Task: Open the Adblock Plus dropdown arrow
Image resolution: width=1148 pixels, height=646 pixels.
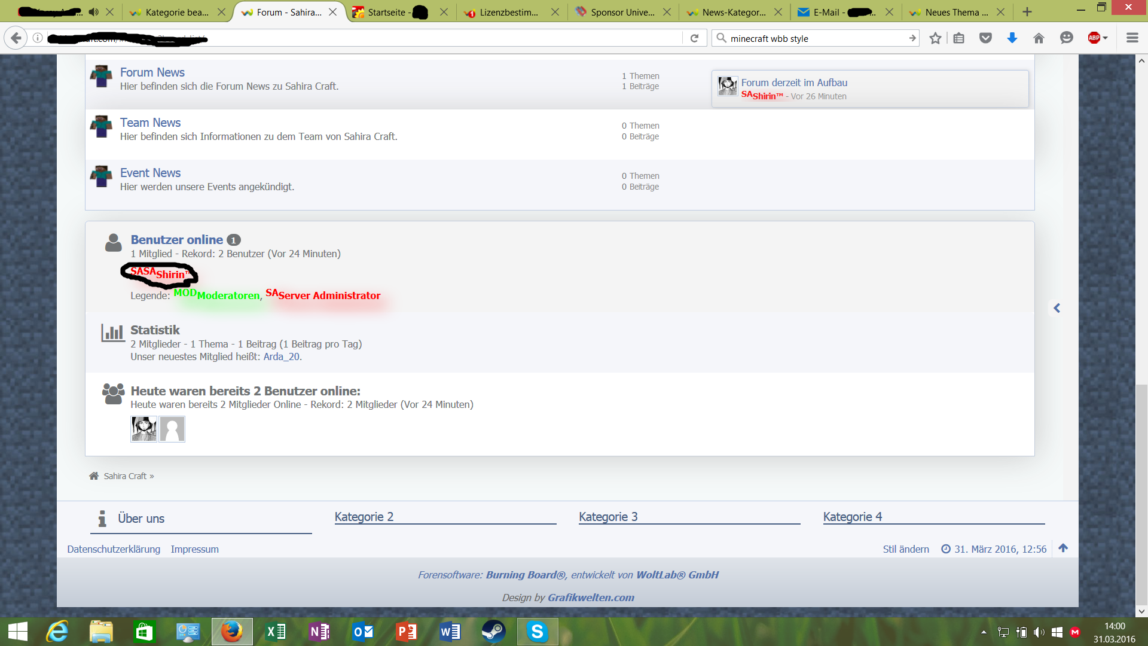Action: (1106, 38)
